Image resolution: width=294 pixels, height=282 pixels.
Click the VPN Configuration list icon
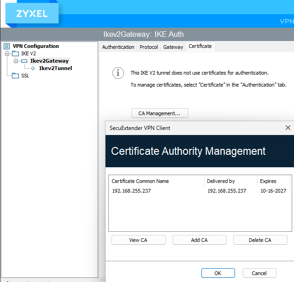(7, 46)
